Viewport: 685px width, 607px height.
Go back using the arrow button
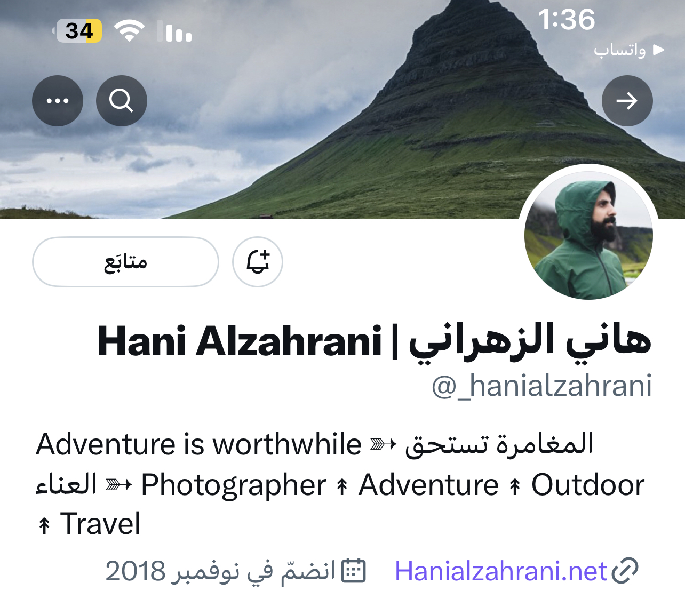pyautogui.click(x=627, y=101)
